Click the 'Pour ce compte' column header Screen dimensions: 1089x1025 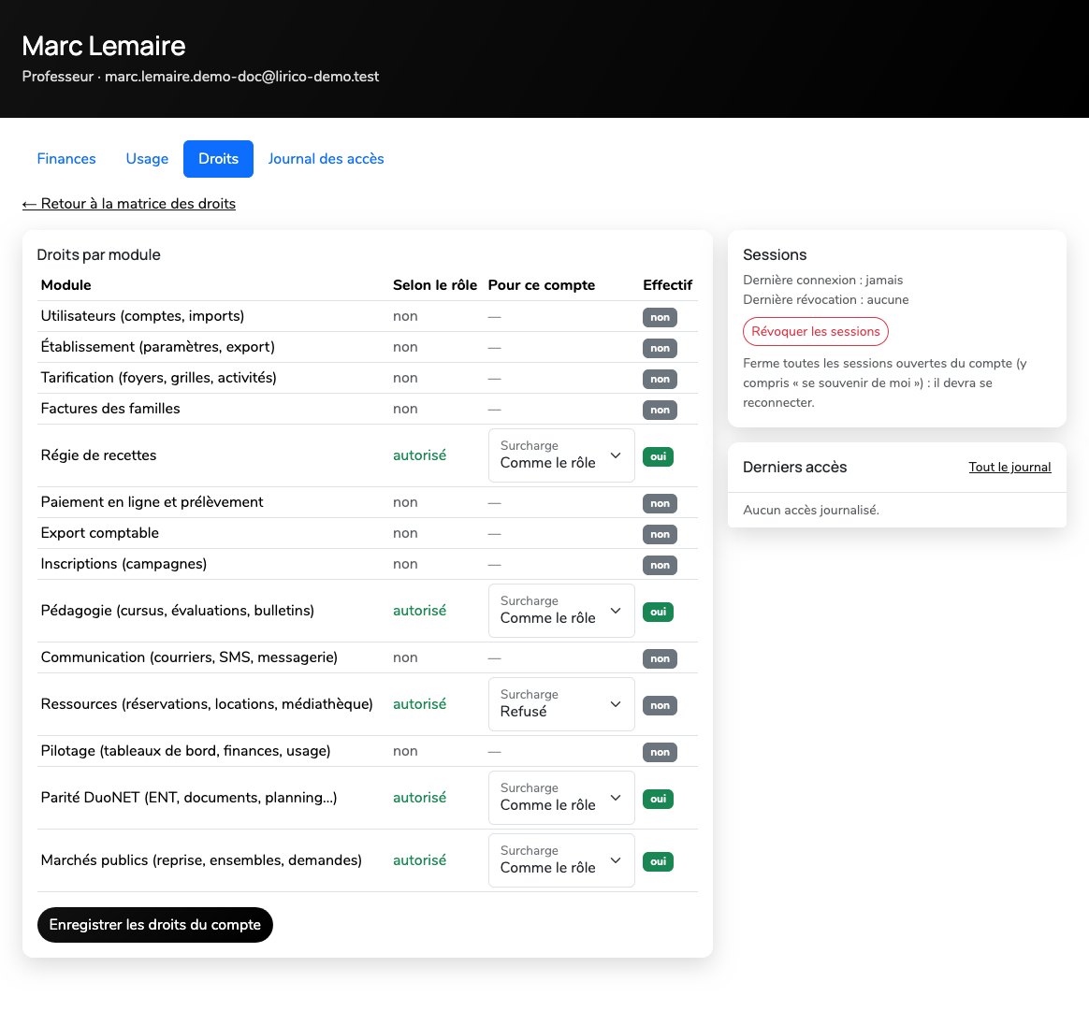click(541, 285)
